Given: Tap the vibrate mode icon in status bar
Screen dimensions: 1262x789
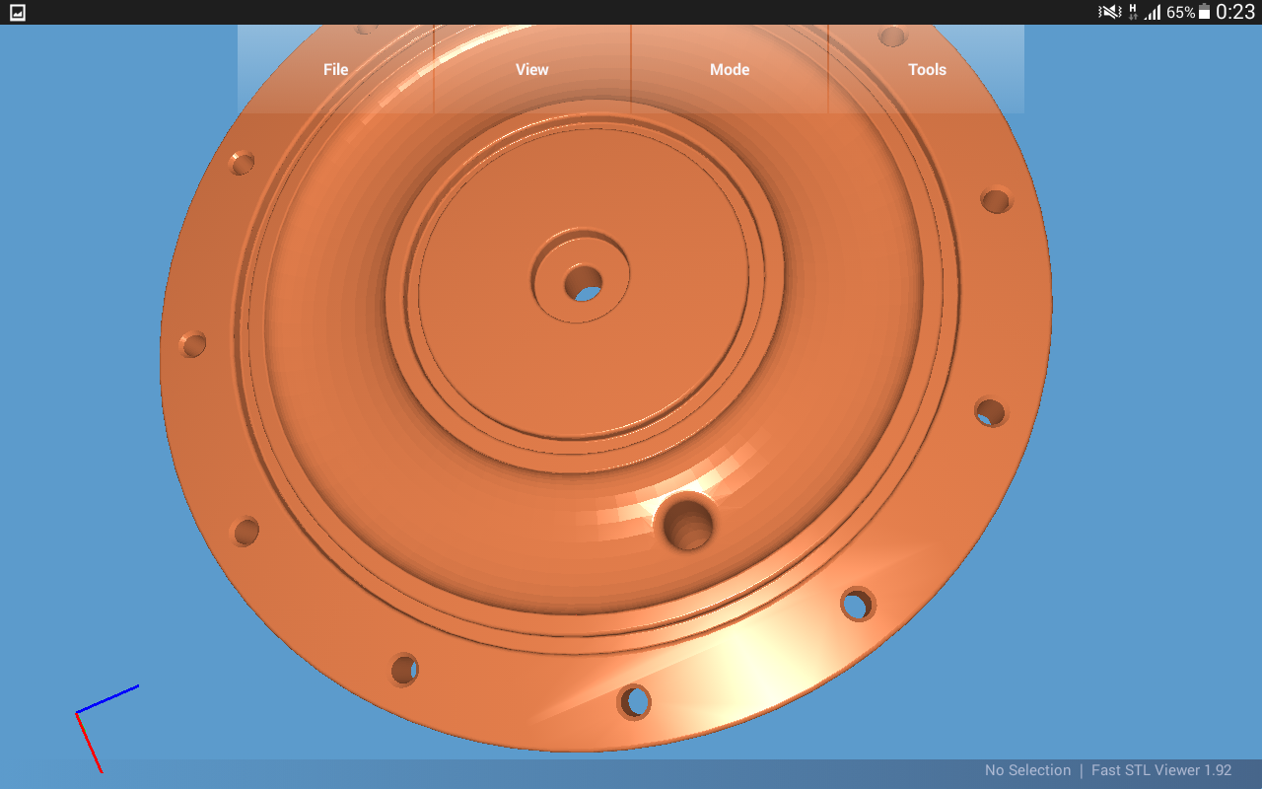Looking at the screenshot, I should coord(1109,12).
